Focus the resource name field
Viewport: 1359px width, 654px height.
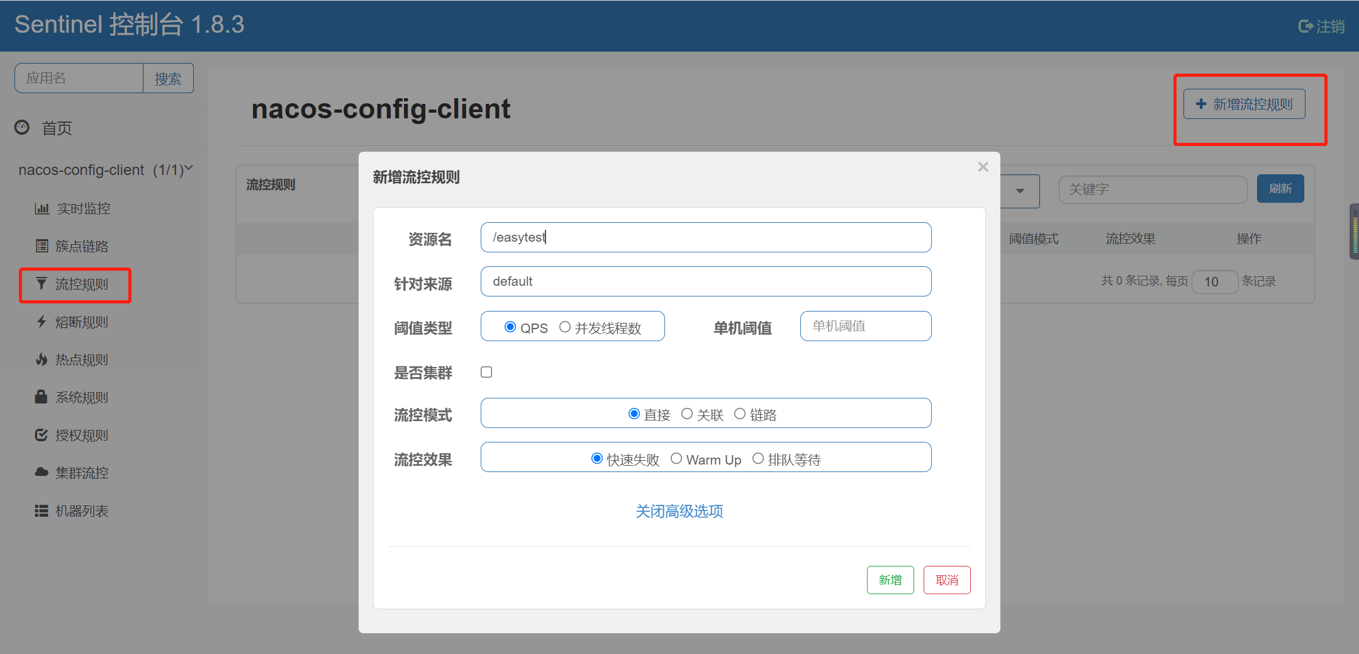706,237
